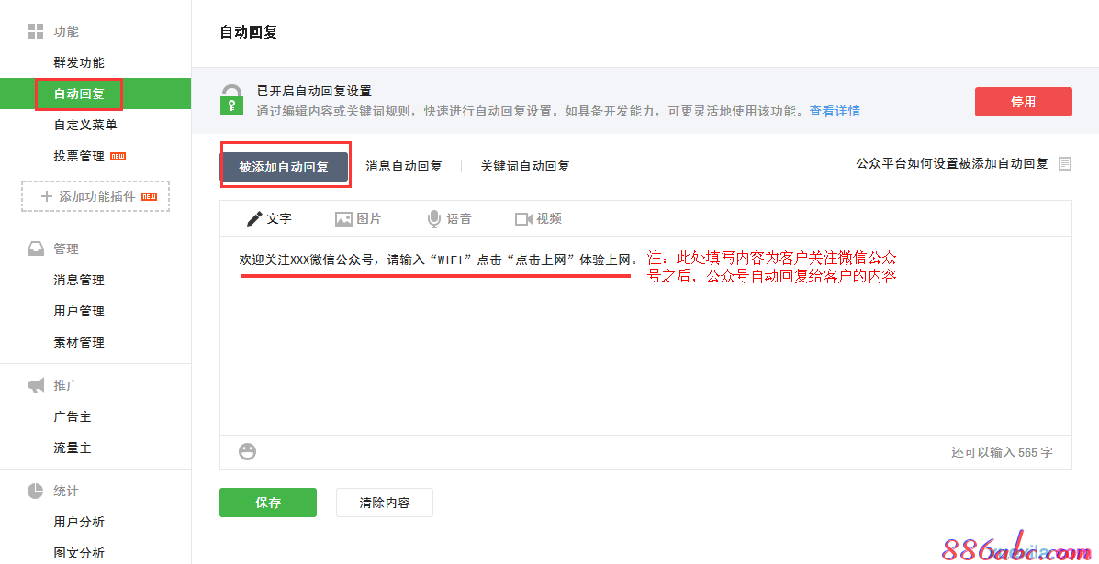1099x564 pixels.
Task: Switch to the 关键词自动回复 tab
Action: point(524,166)
